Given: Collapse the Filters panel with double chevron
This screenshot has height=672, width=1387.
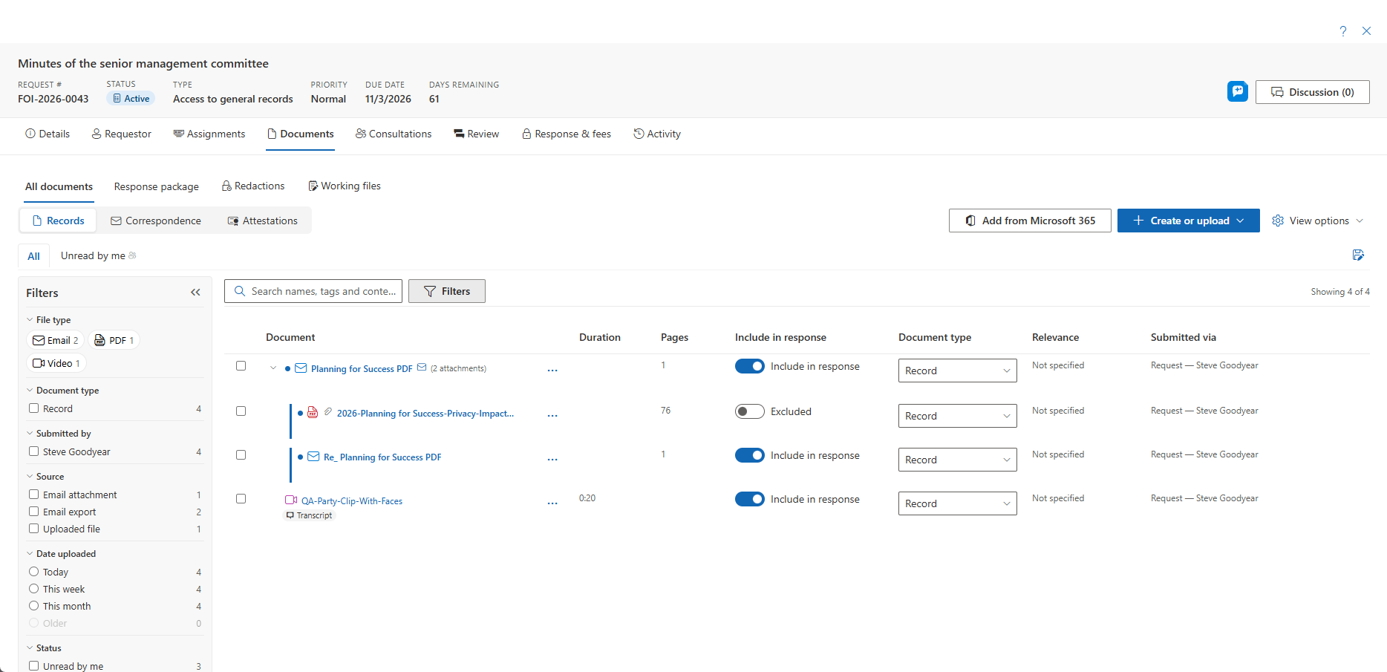Looking at the screenshot, I should tap(195, 293).
